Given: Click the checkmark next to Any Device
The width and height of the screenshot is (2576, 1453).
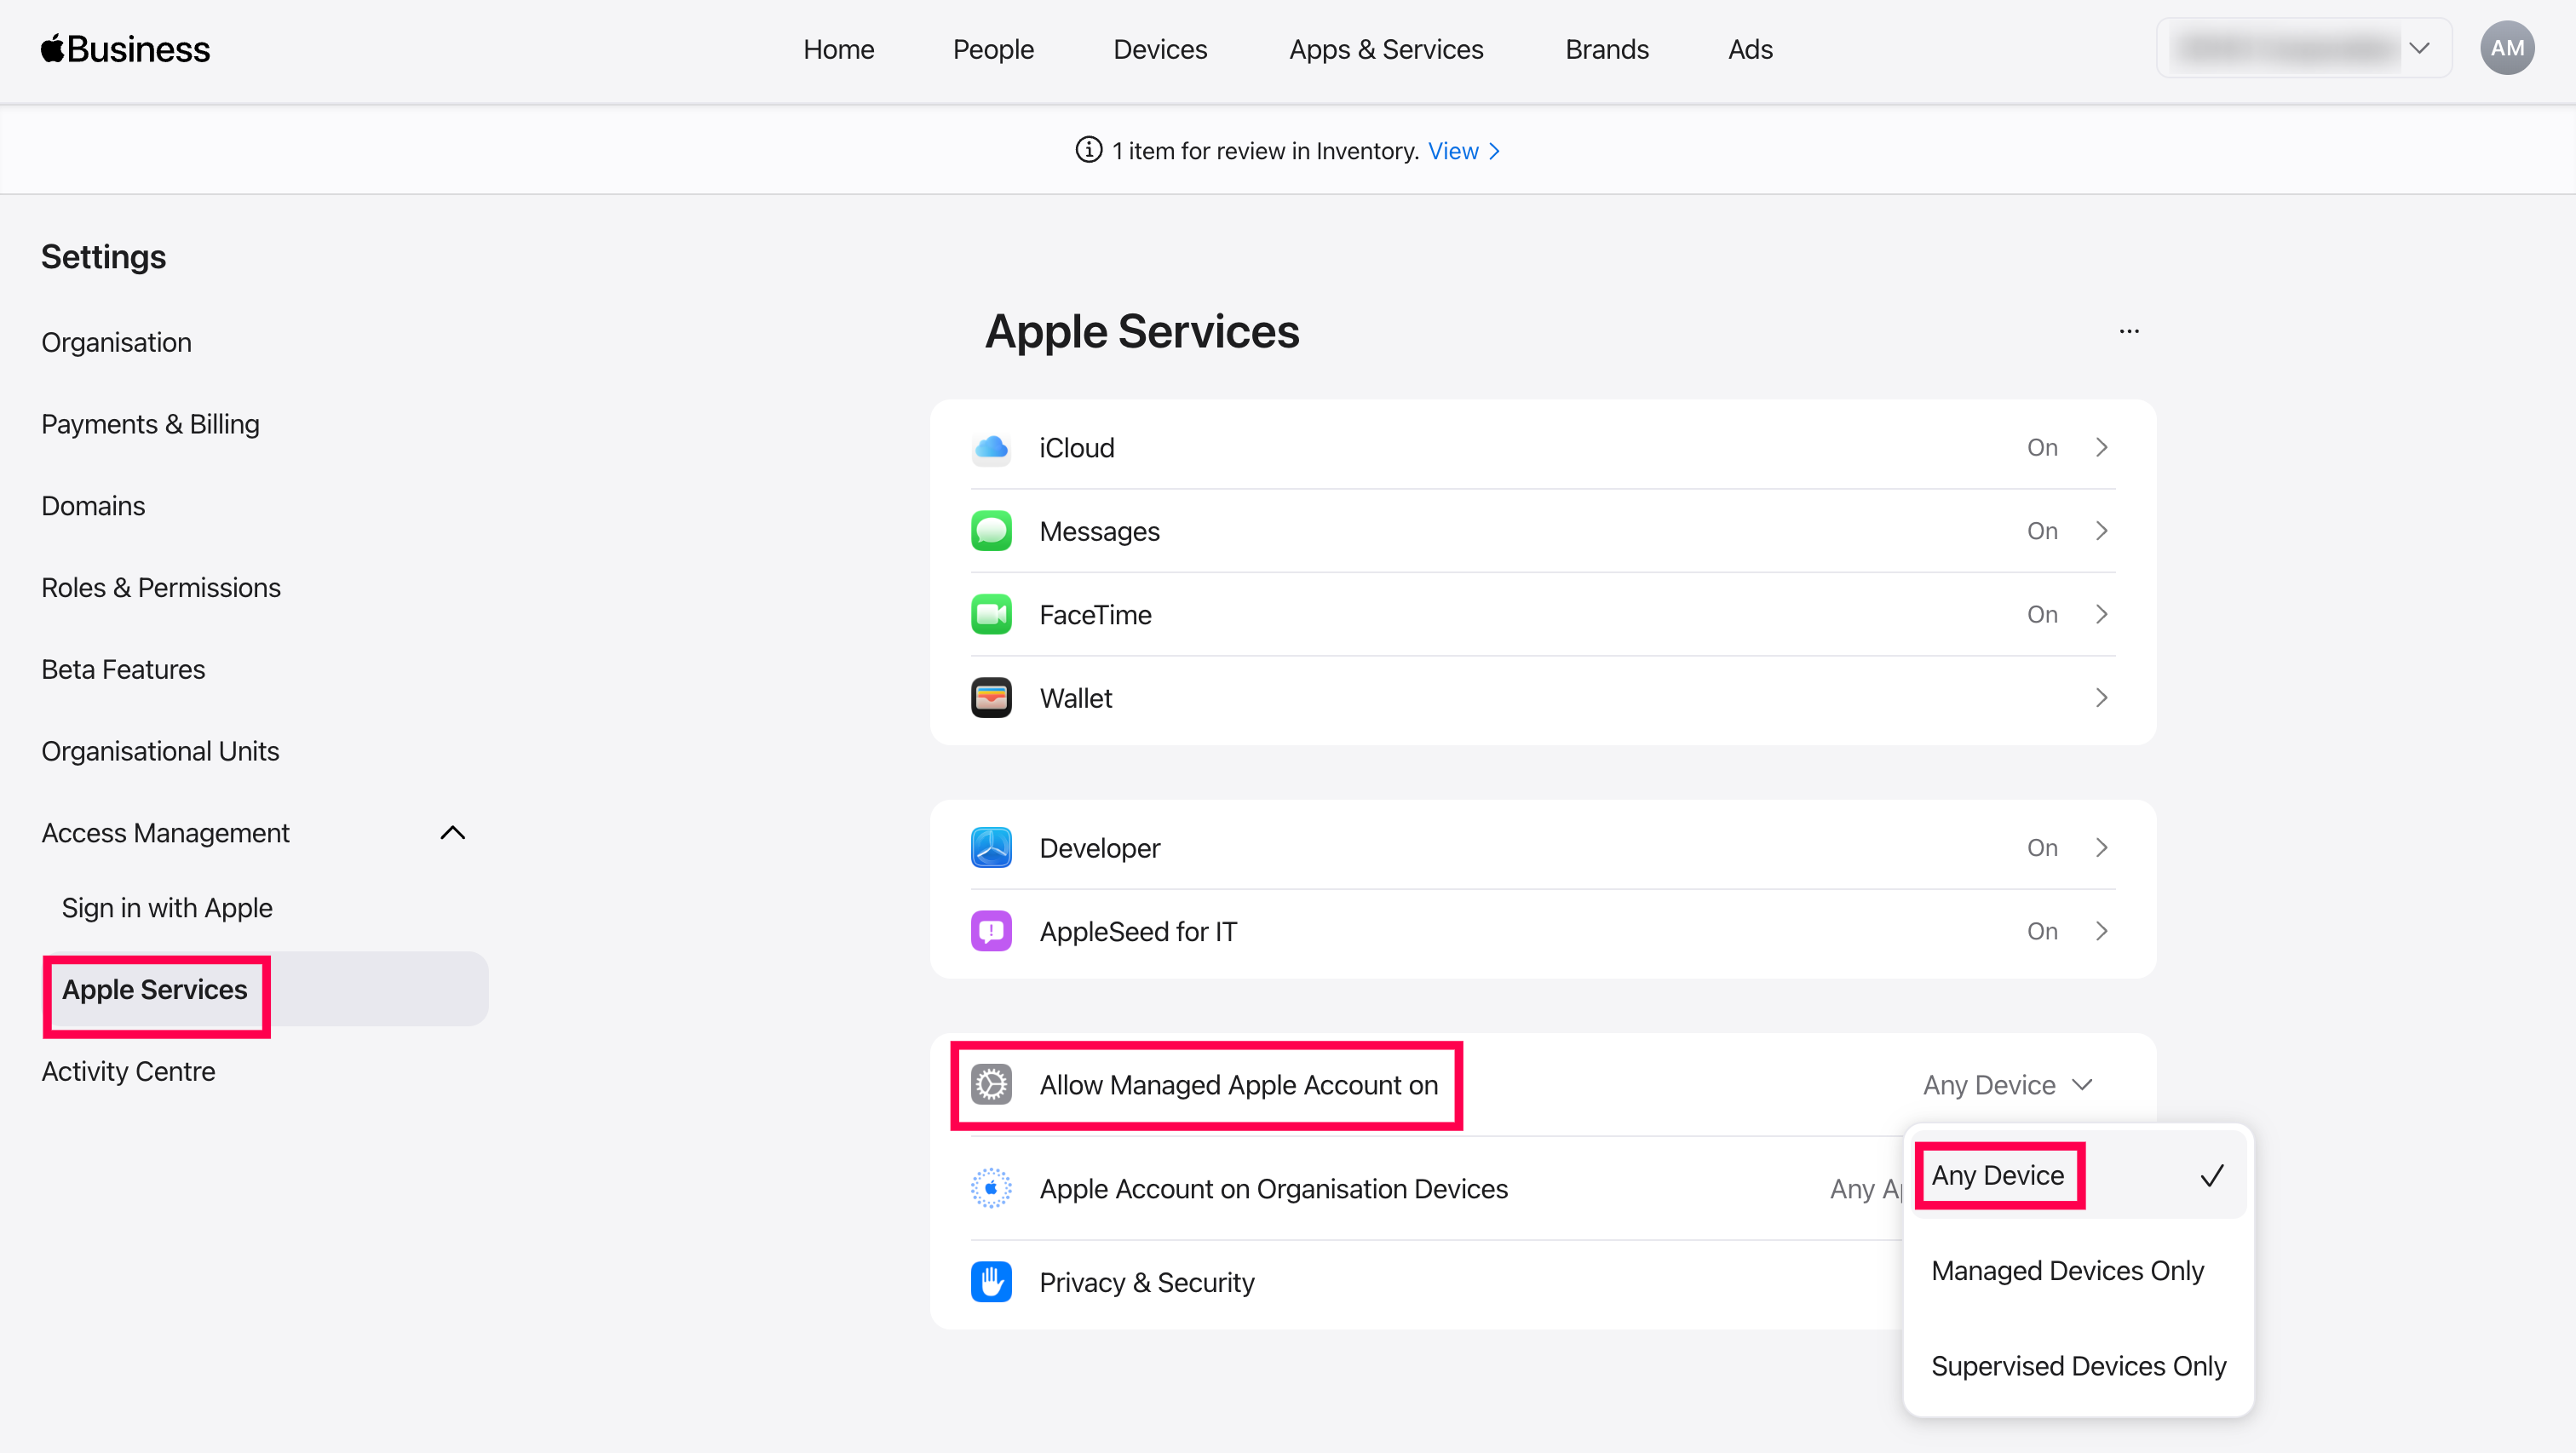Looking at the screenshot, I should click(x=2212, y=1175).
